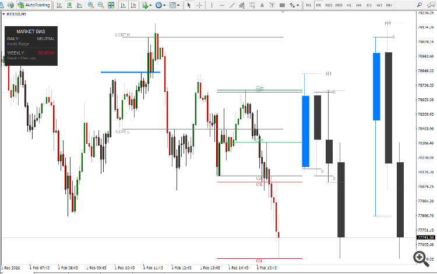This screenshot has height=274, width=437.
Task: Click the WEEKLY BEARISH bias value
Action: [46, 53]
